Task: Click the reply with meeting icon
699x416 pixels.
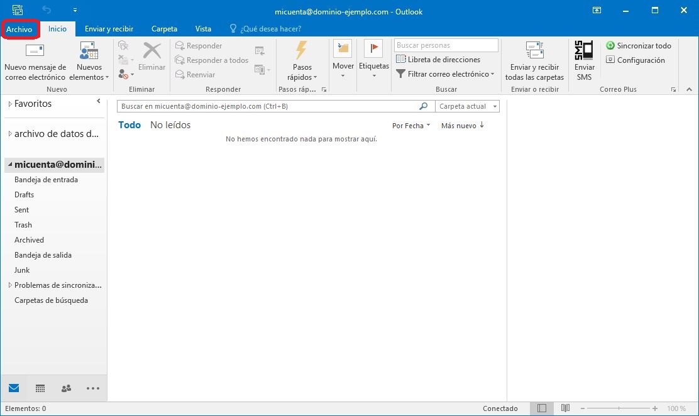Action: (260, 51)
